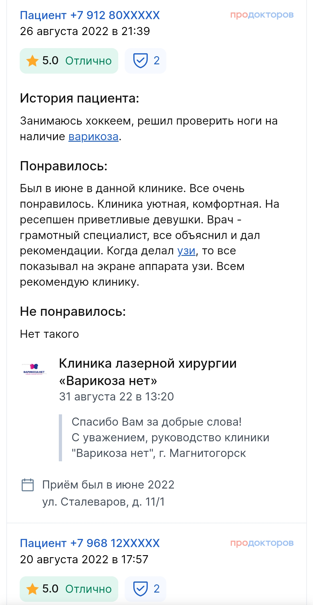Tap the shield checkmark icon in the second review
This screenshot has width=313, height=605.
[x=141, y=589]
